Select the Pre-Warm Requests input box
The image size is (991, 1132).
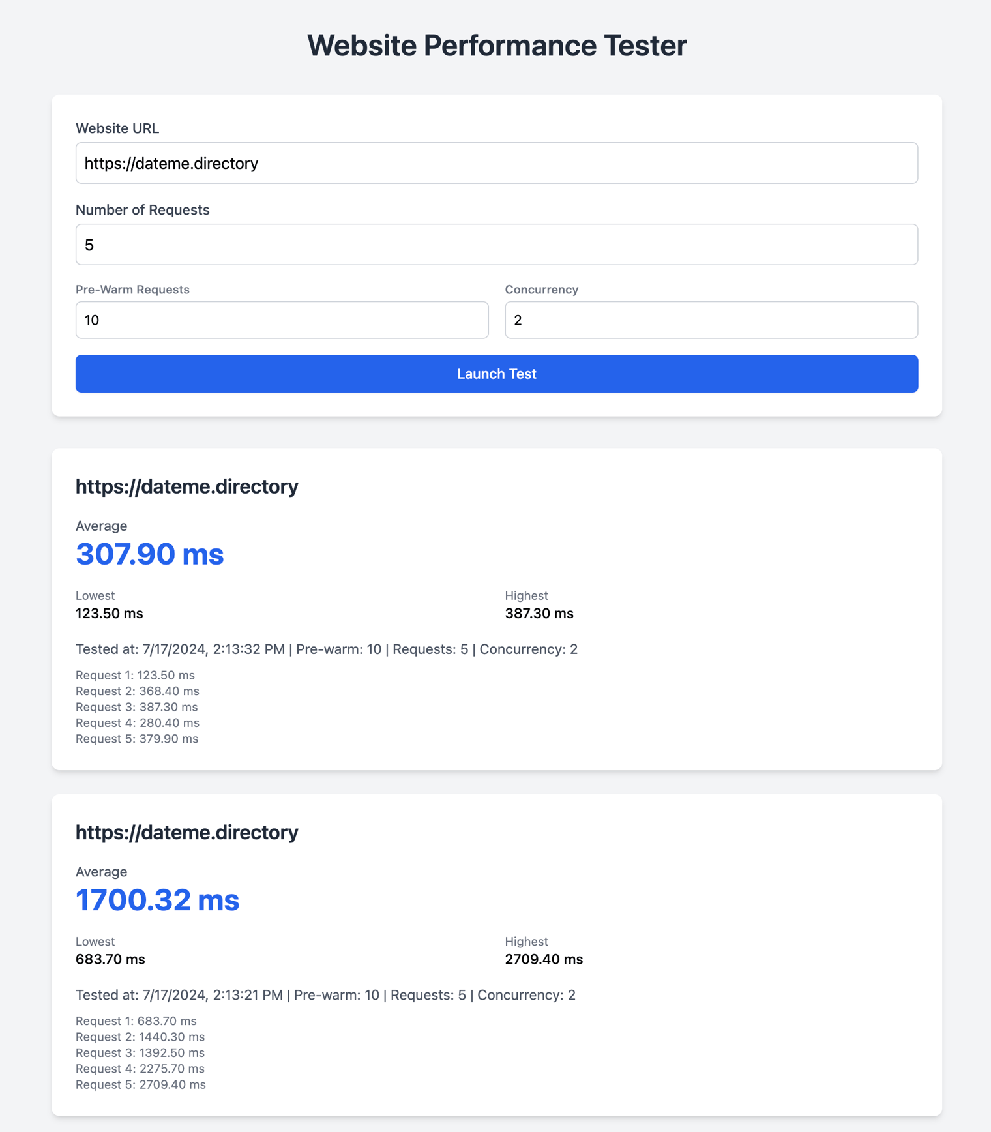pos(282,320)
